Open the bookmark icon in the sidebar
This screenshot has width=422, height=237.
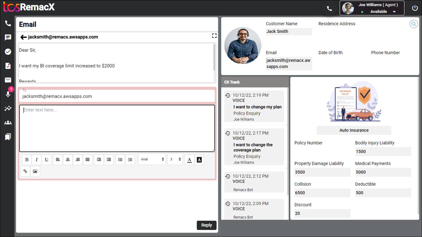coord(8,137)
